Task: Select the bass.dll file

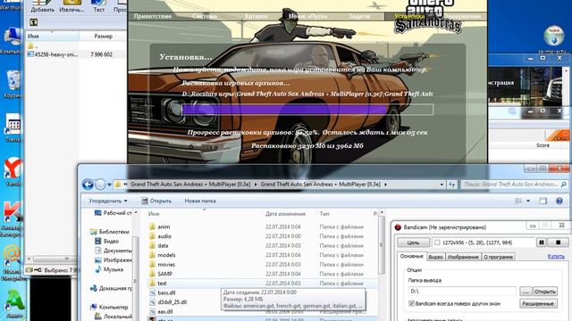Action: coord(163,292)
